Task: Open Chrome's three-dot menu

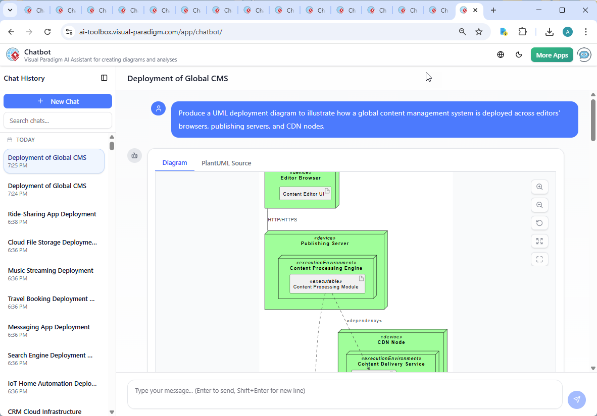Action: [586, 31]
